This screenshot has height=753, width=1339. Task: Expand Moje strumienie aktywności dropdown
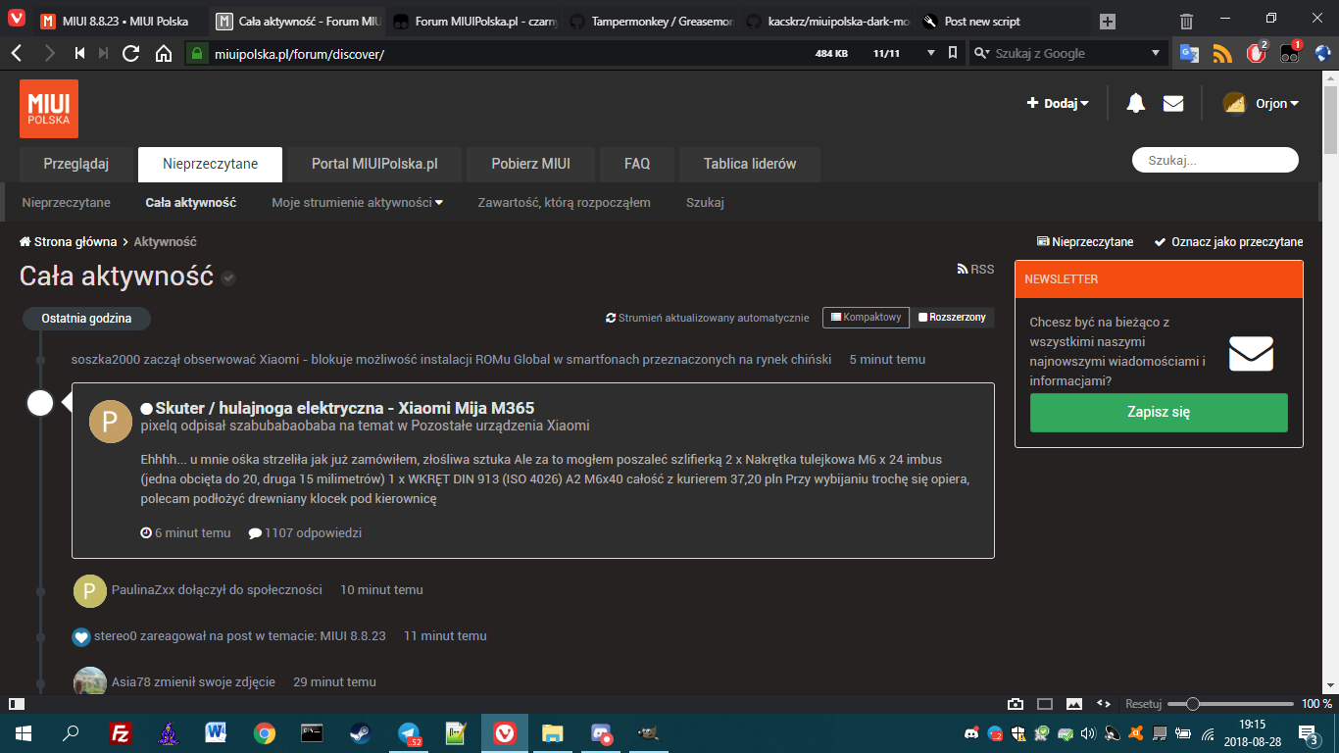pos(357,202)
